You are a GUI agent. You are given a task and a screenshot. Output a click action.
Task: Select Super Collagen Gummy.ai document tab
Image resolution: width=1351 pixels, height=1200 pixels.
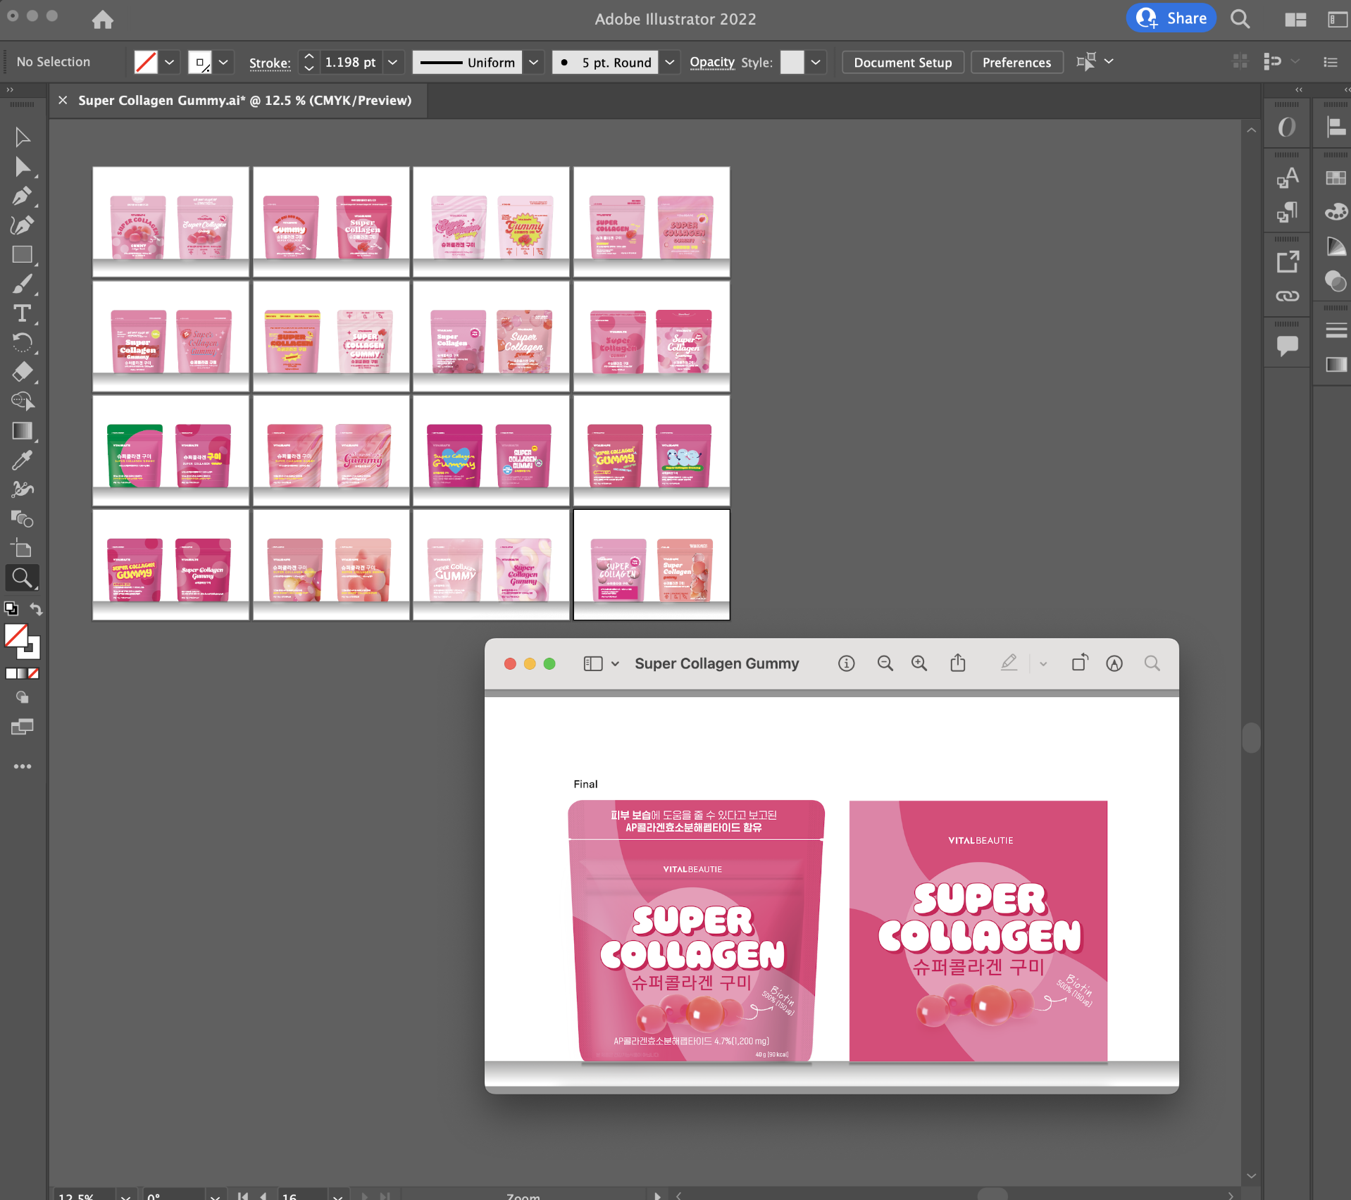244,100
